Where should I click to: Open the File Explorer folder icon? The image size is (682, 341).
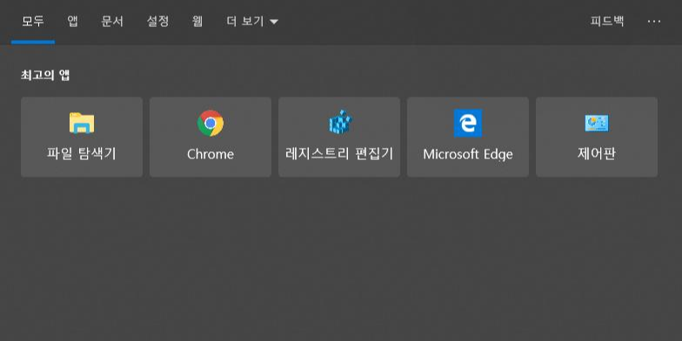coord(82,124)
